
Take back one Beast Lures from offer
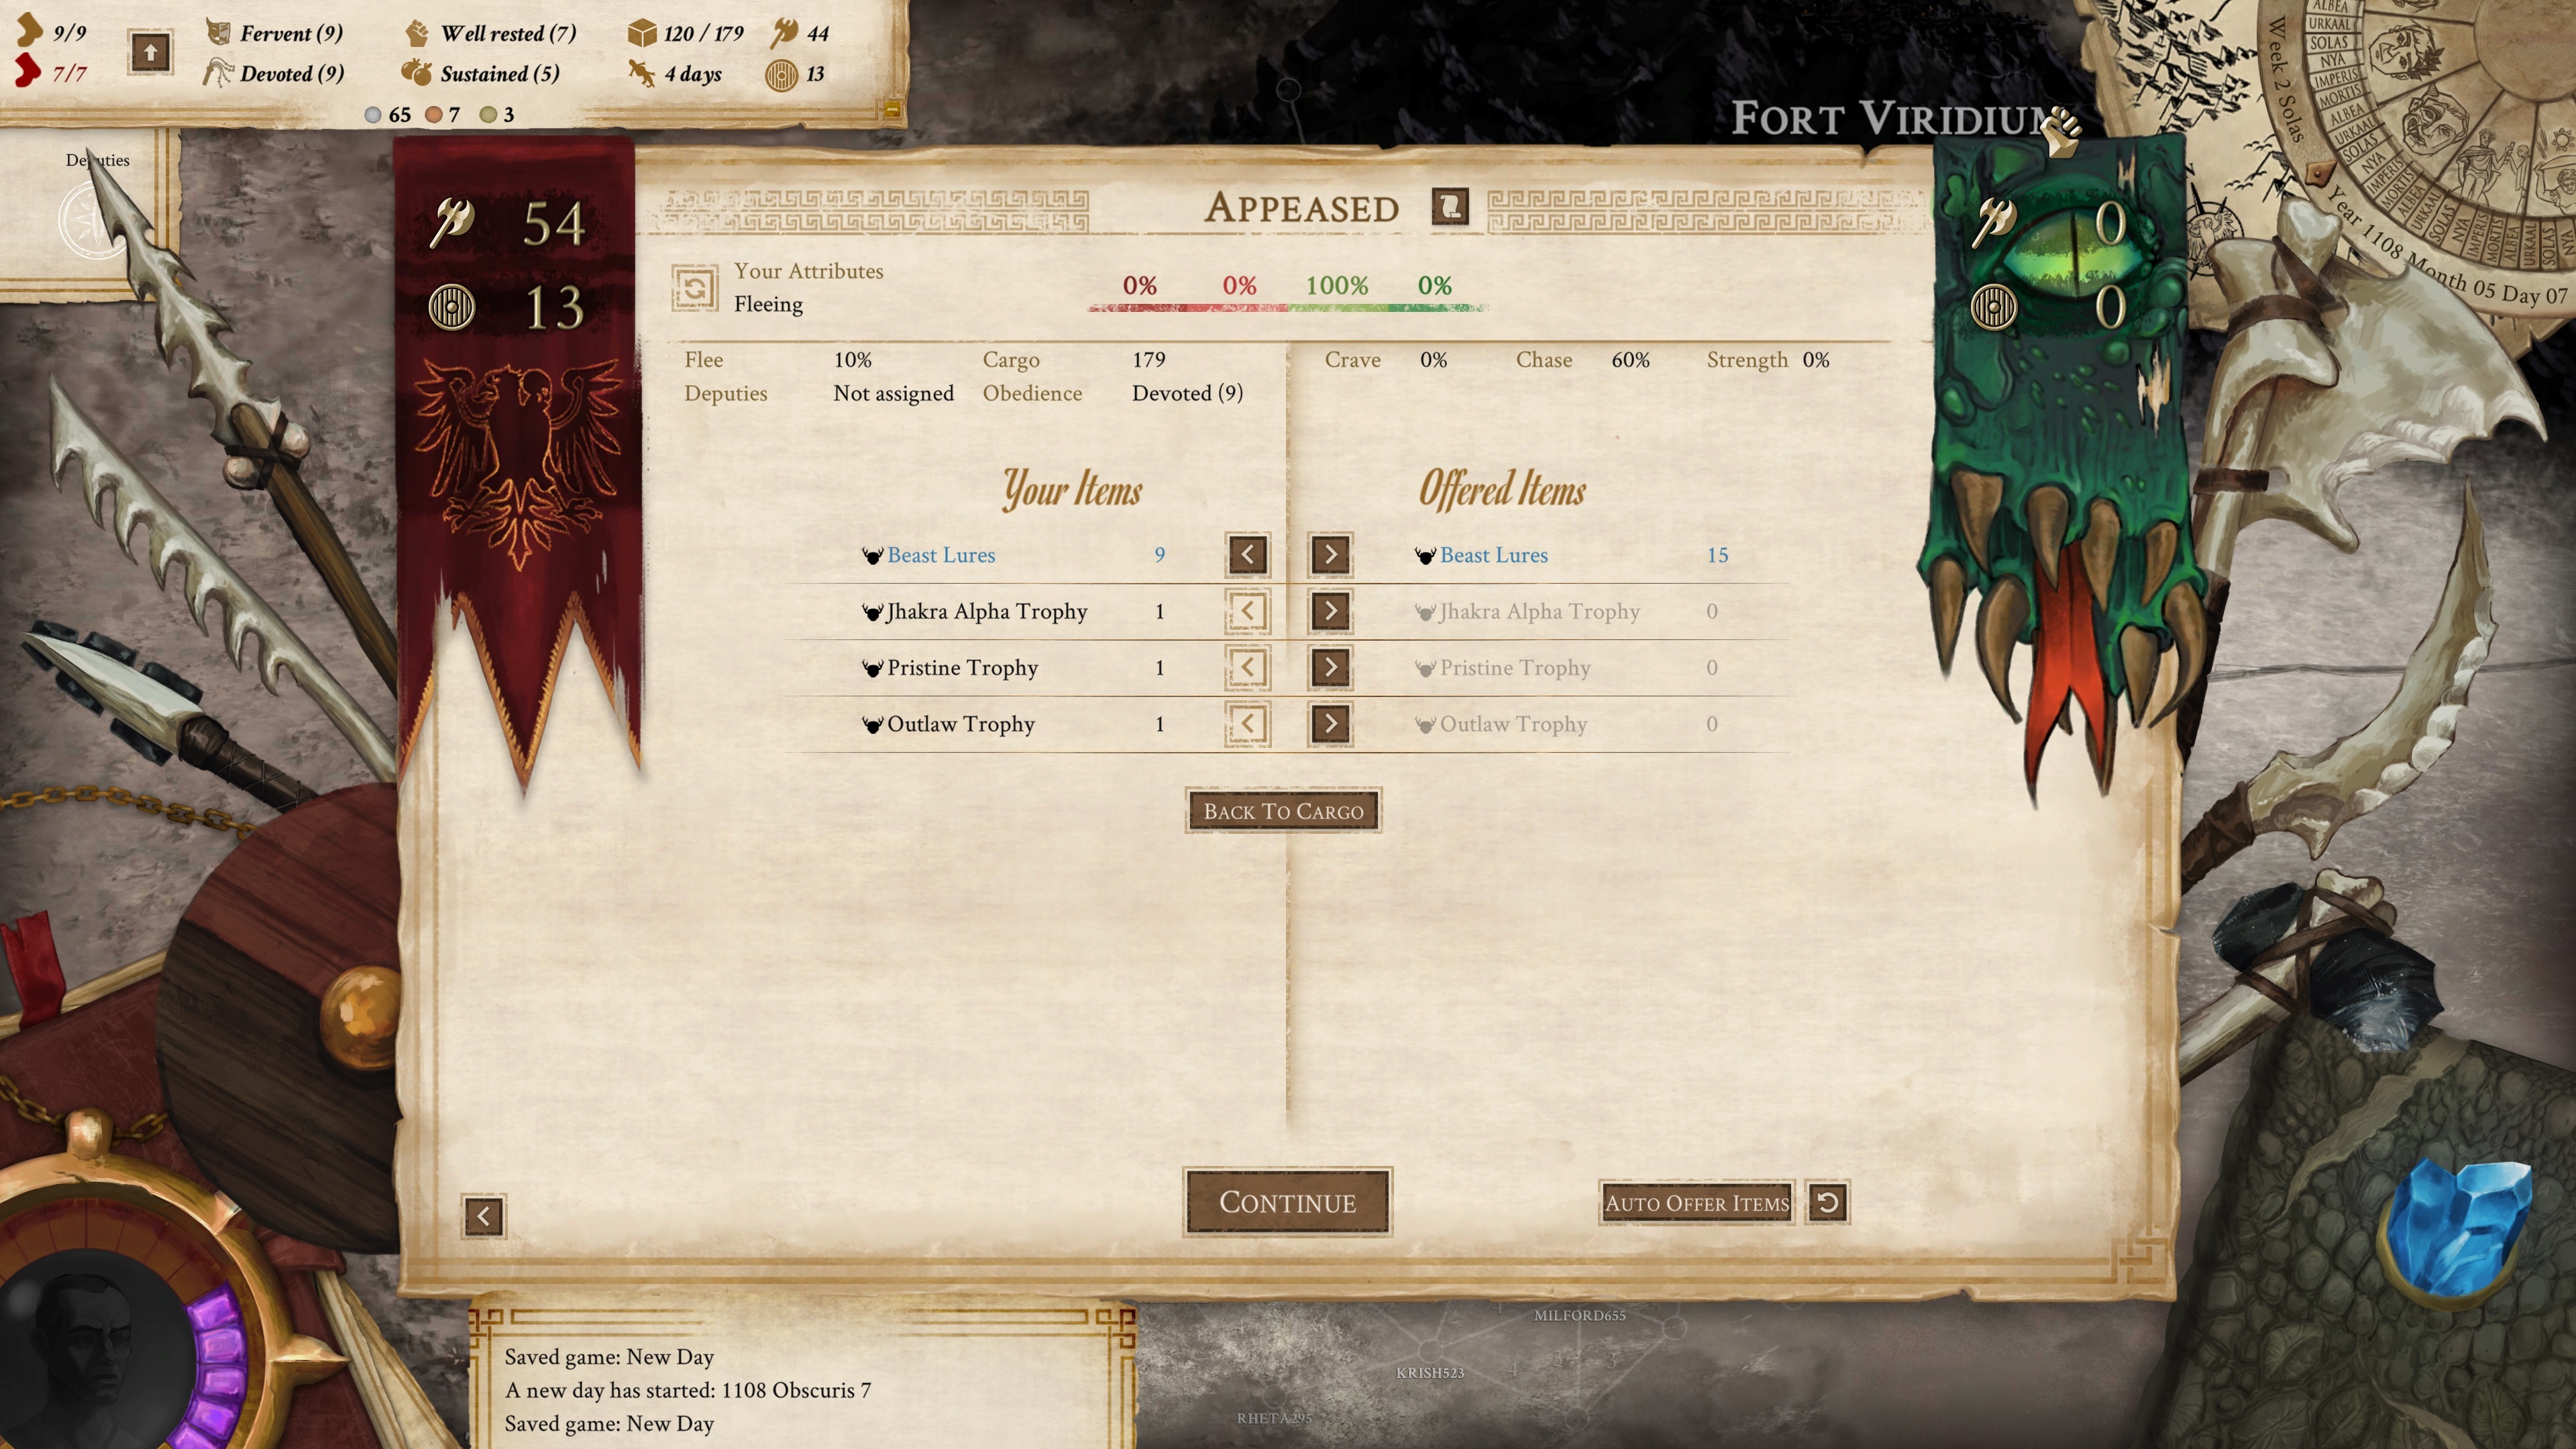point(1247,555)
